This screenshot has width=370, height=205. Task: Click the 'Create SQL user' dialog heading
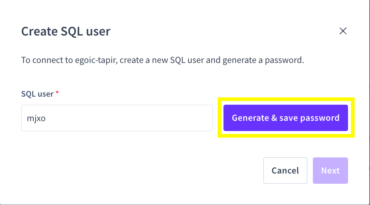66,31
